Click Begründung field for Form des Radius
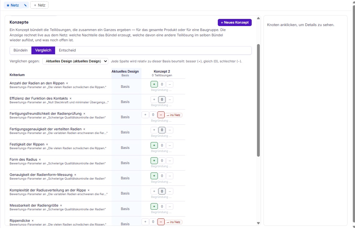Viewport: 355px width, 228px height. pos(162,166)
